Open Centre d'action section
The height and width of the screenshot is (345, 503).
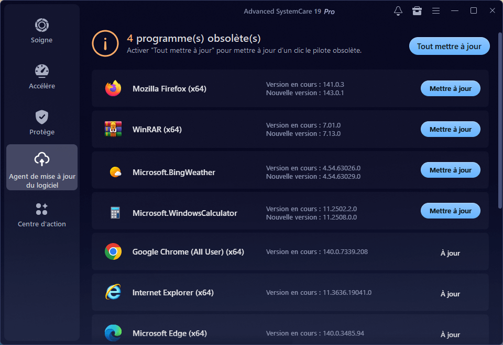pos(42,214)
